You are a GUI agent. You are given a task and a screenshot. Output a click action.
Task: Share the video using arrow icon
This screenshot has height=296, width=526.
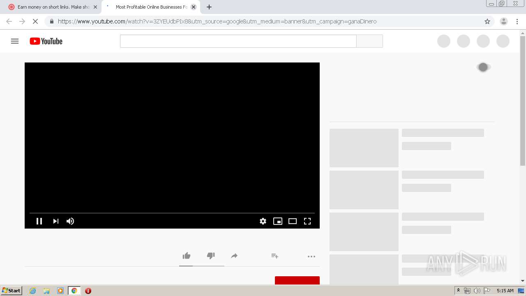pyautogui.click(x=234, y=256)
